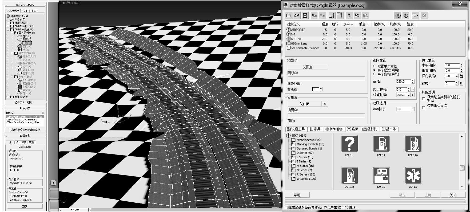Choose the place single object radio option

(x=374, y=66)
